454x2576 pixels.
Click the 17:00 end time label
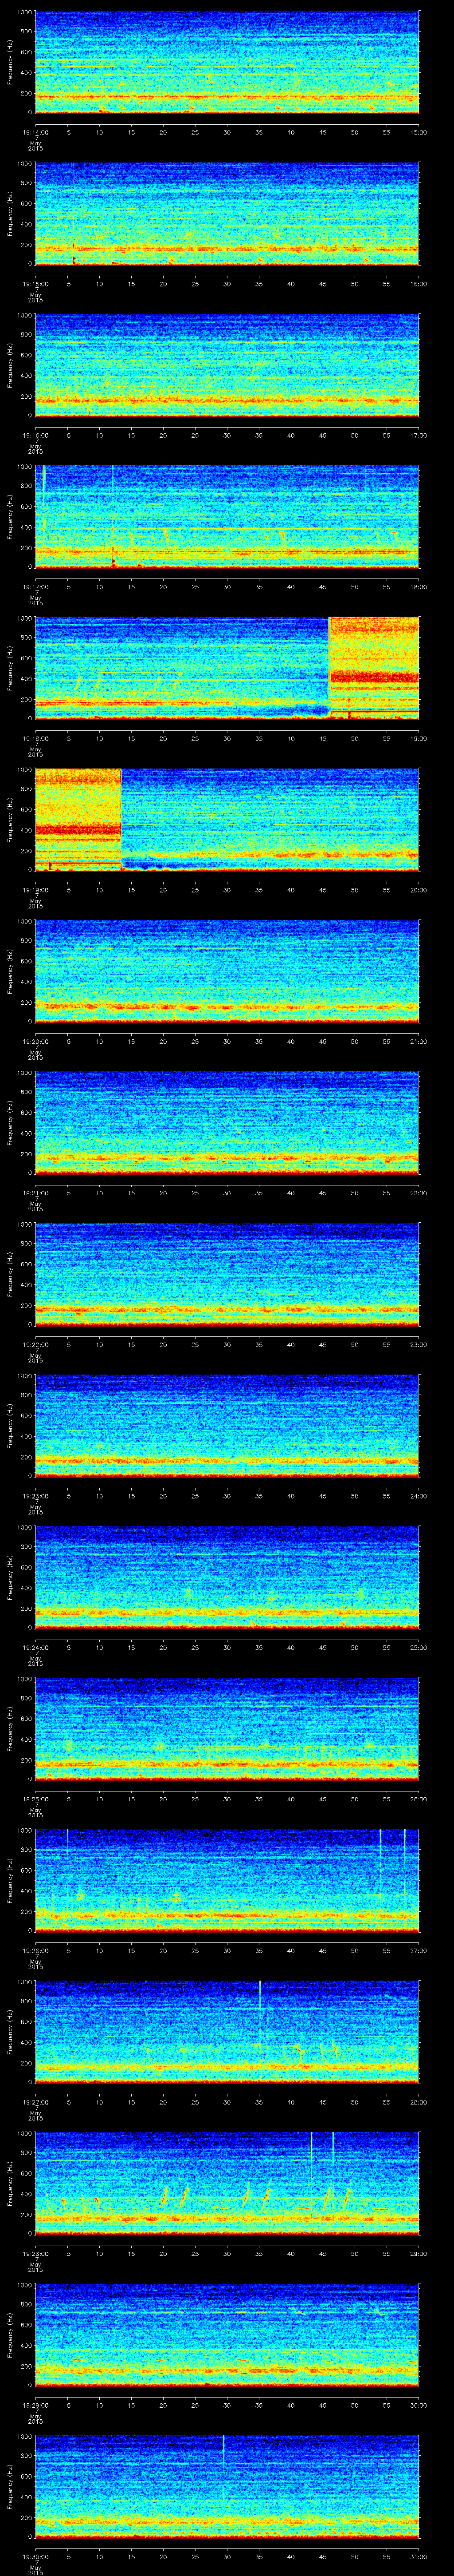(x=418, y=435)
